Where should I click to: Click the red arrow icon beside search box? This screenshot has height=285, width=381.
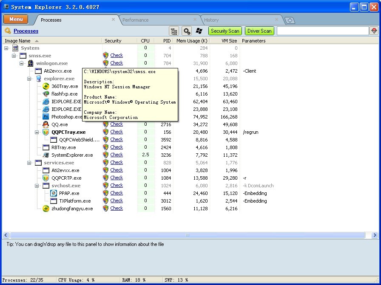374,31
